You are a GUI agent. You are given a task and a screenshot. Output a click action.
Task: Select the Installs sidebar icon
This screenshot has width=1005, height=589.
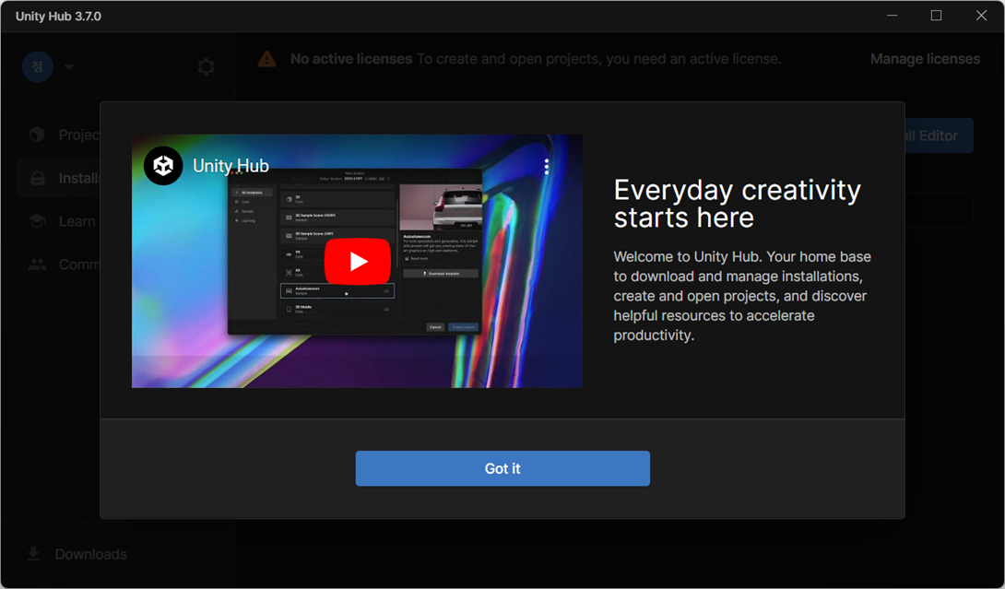coord(37,178)
